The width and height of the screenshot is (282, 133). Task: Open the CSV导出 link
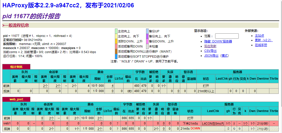click(210, 51)
